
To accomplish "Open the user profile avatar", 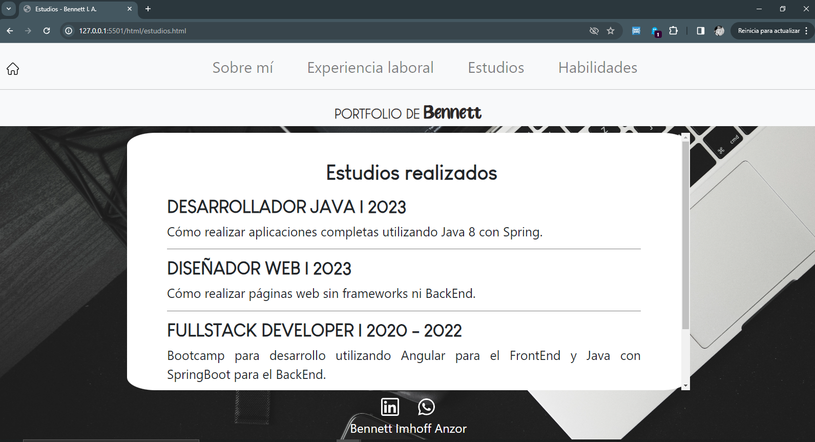I will [x=719, y=31].
